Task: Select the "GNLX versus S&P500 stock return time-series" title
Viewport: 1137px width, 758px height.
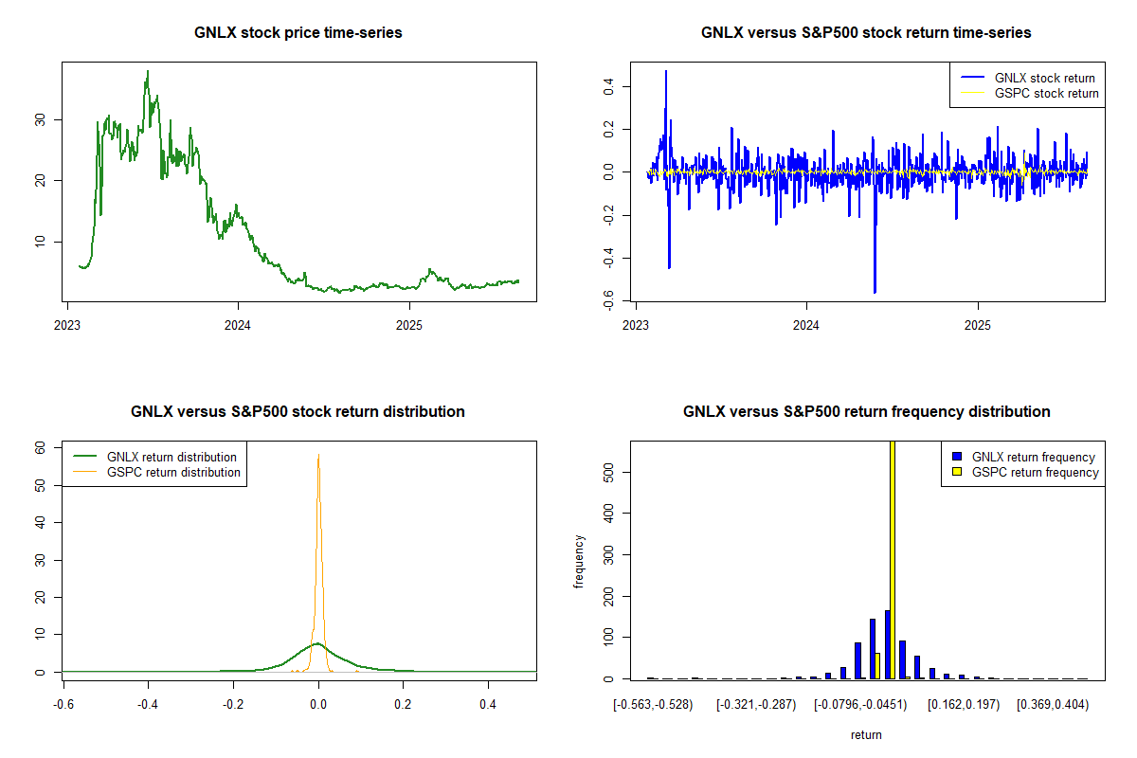Action: 866,33
